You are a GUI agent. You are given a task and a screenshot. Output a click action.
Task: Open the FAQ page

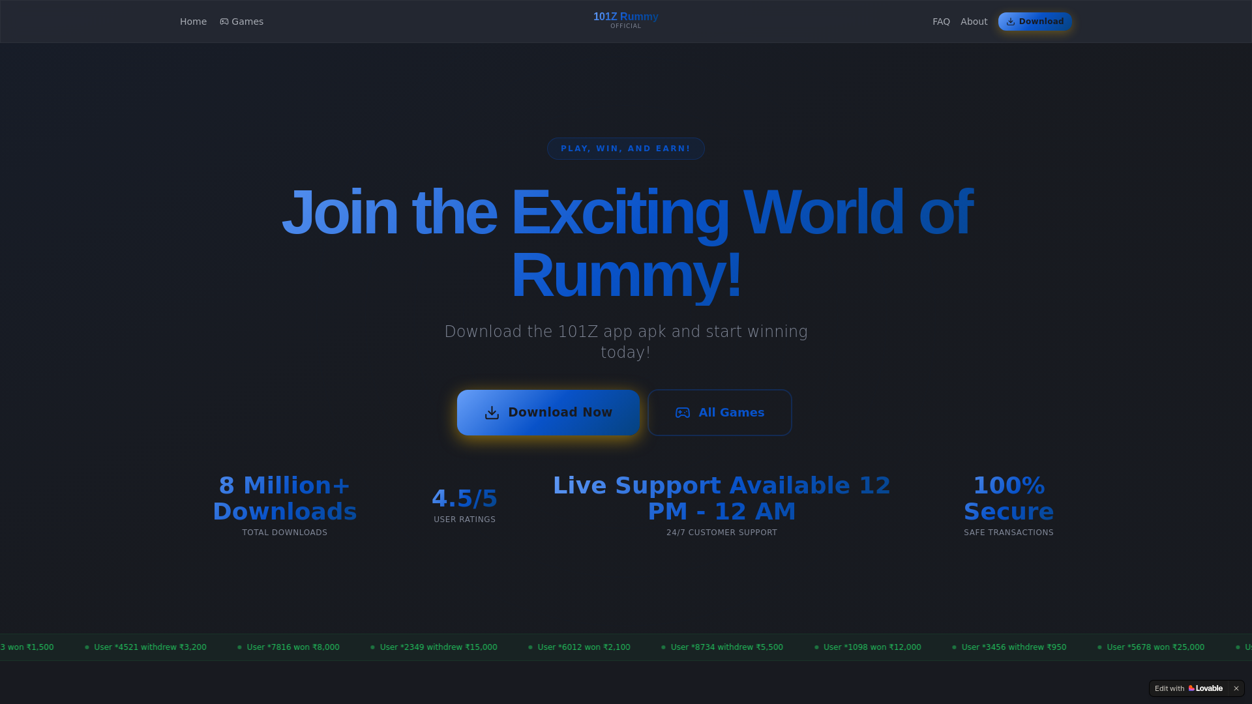(941, 22)
